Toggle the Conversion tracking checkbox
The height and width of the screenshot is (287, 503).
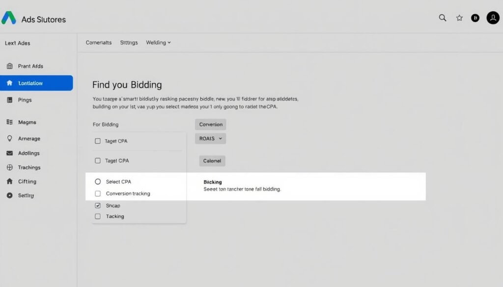point(97,194)
